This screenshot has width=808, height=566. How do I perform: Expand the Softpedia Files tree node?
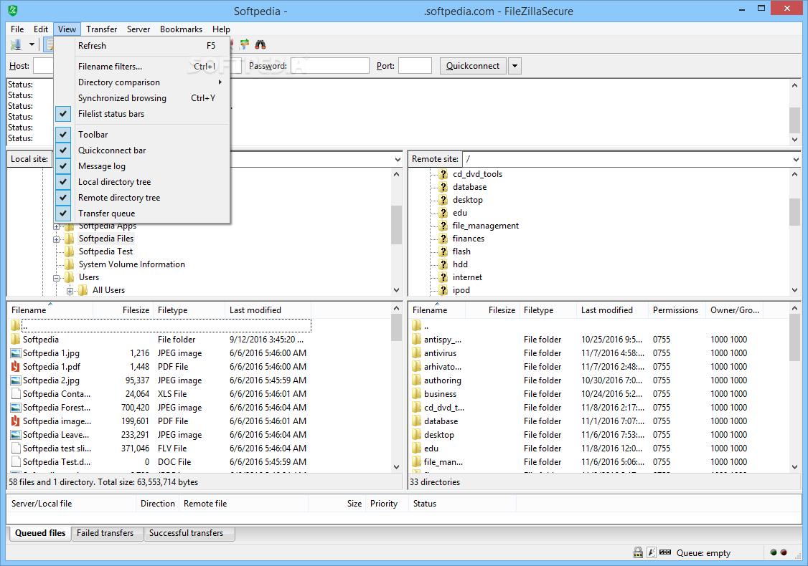pyautogui.click(x=56, y=239)
